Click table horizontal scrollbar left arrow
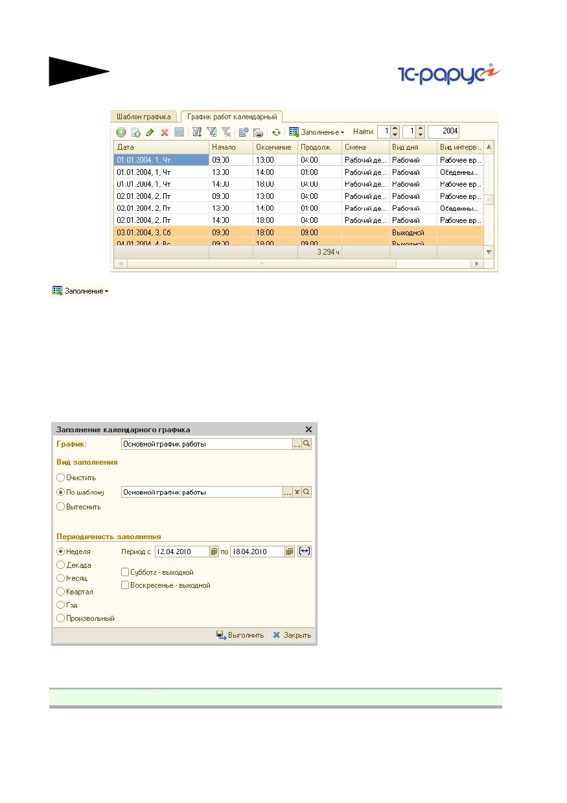567x803 pixels. pos(120,264)
